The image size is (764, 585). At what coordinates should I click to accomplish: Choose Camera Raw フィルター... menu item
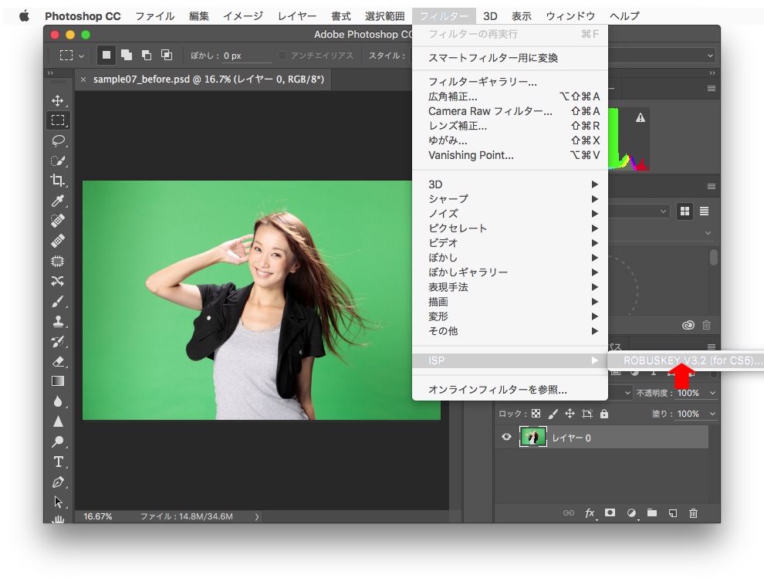(510, 111)
